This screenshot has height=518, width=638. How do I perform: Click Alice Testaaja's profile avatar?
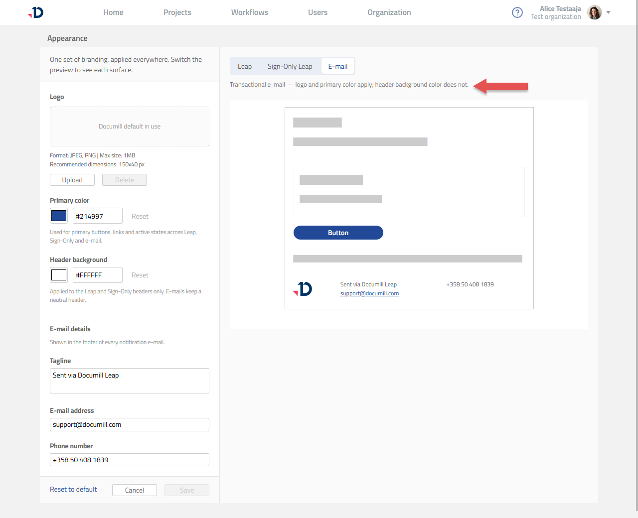(x=595, y=12)
